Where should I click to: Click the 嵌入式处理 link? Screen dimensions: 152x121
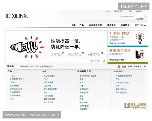coord(48,82)
